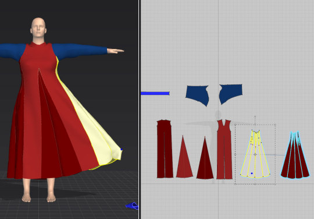Viewport: 314px width, 219px height.
Task: Click the top rotation handle of the selection box
Action: (x=255, y=116)
